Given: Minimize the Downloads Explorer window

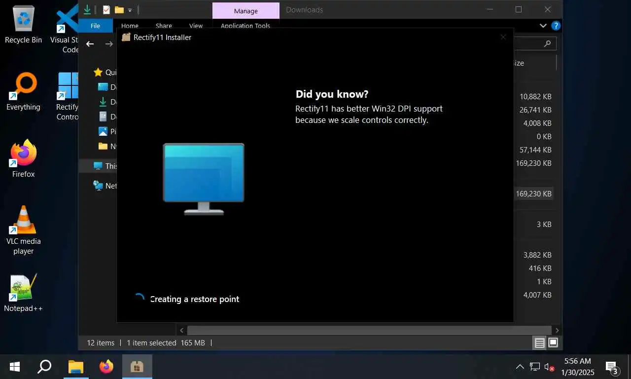Looking at the screenshot, I should [490, 9].
